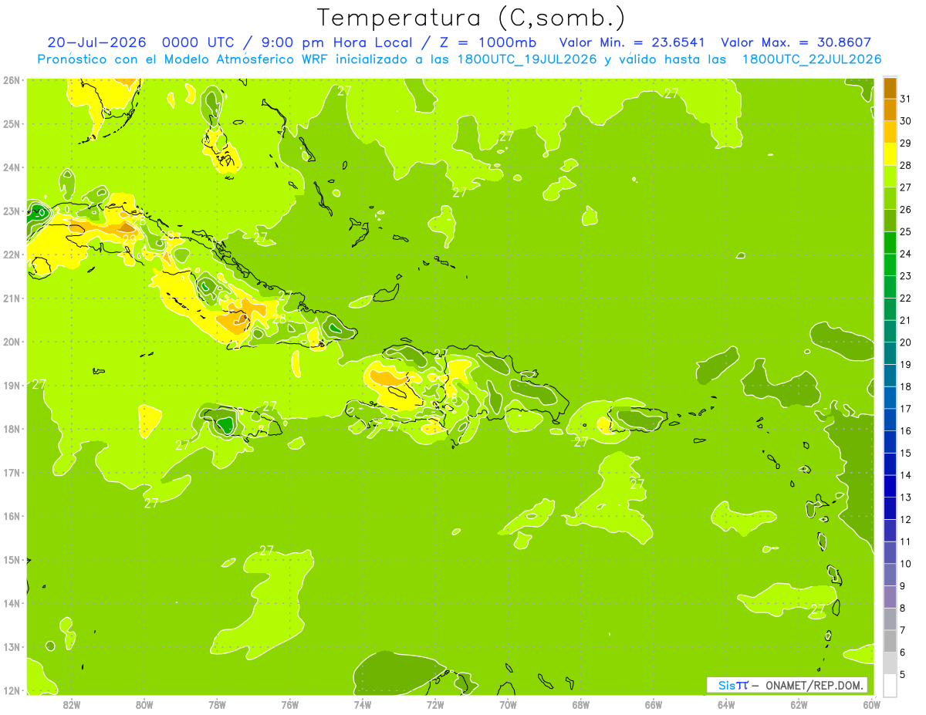Click the "Valor Max. = 30.8607" text
This screenshot has width=926, height=715.
coord(796,42)
